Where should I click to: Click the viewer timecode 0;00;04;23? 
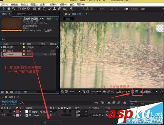tap(96, 92)
